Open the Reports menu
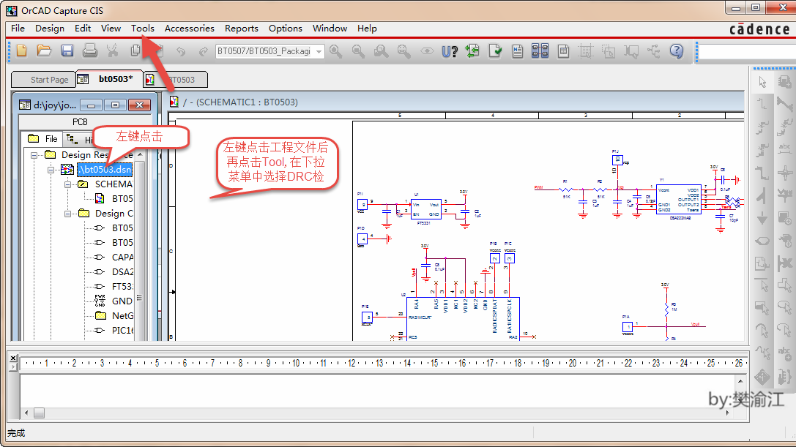Screen dimensions: 796x447 [242, 29]
